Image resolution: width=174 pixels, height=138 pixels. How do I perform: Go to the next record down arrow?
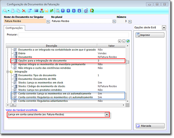coord(74,11)
